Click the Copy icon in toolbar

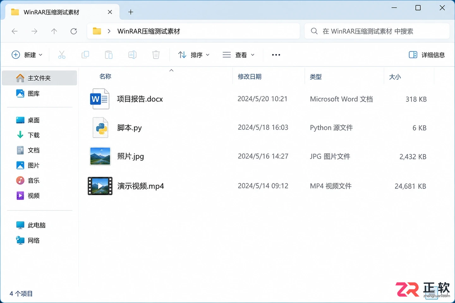(85, 55)
